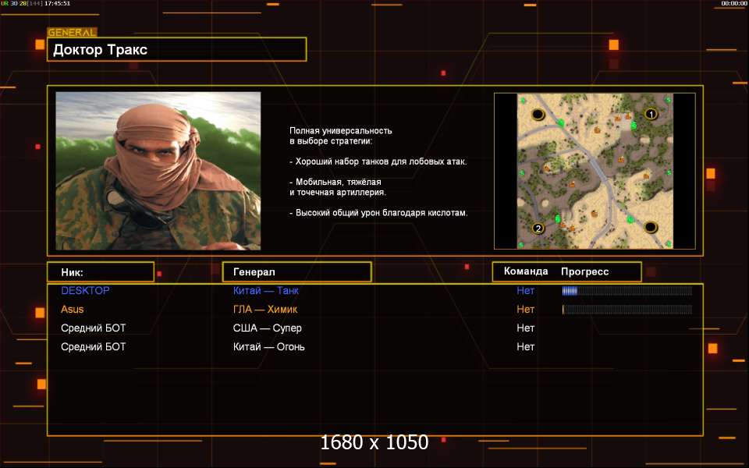Click the Китай — Огонь general entry

point(268,346)
